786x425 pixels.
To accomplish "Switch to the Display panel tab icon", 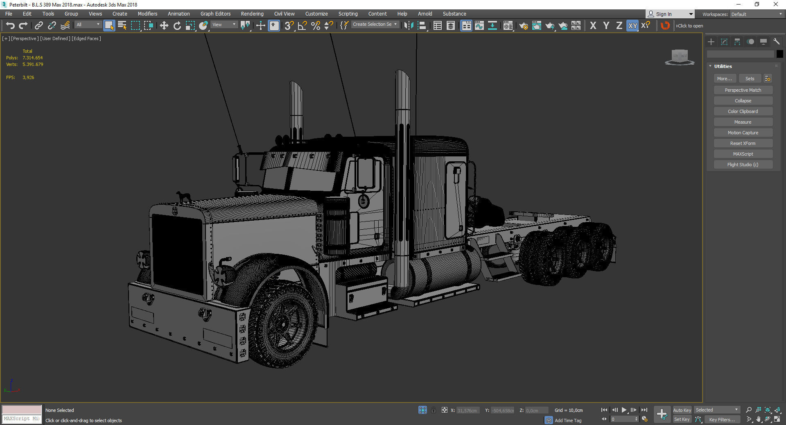I will [x=763, y=42].
